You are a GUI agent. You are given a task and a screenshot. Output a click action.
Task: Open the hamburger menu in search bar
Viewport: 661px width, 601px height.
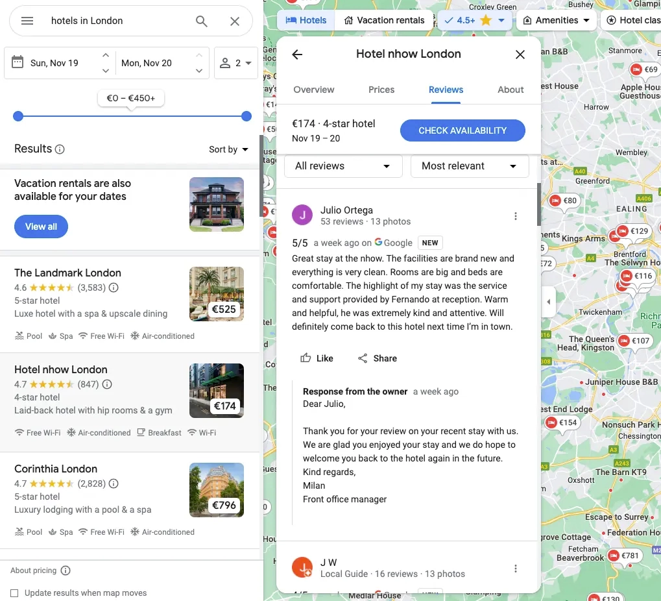27,21
